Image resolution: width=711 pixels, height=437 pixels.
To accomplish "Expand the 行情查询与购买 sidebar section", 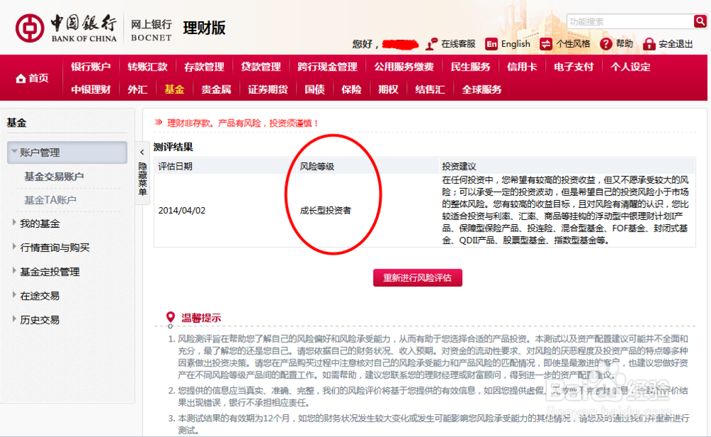I will [55, 247].
